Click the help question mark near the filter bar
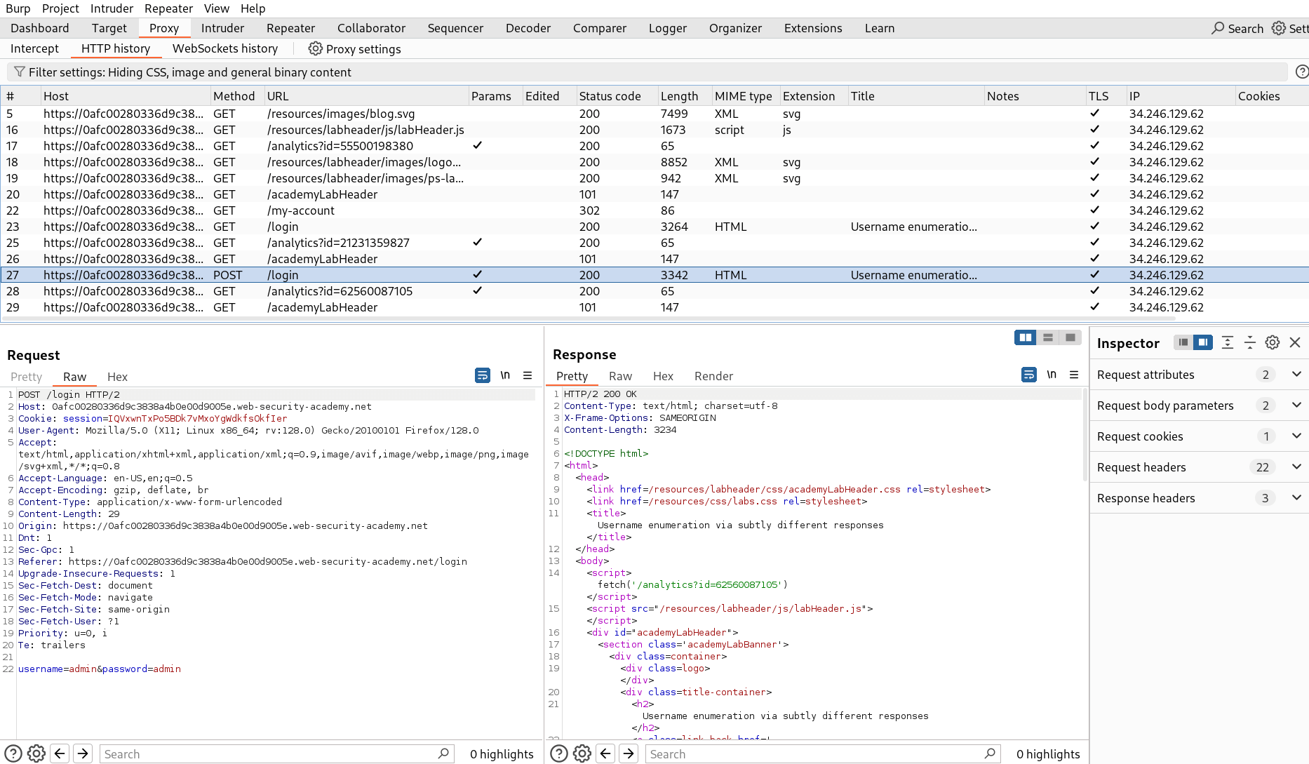The height and width of the screenshot is (764, 1309). pos(1303,72)
